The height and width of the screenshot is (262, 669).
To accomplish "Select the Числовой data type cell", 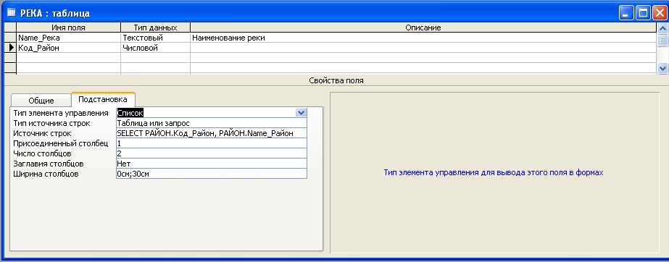I will point(155,48).
